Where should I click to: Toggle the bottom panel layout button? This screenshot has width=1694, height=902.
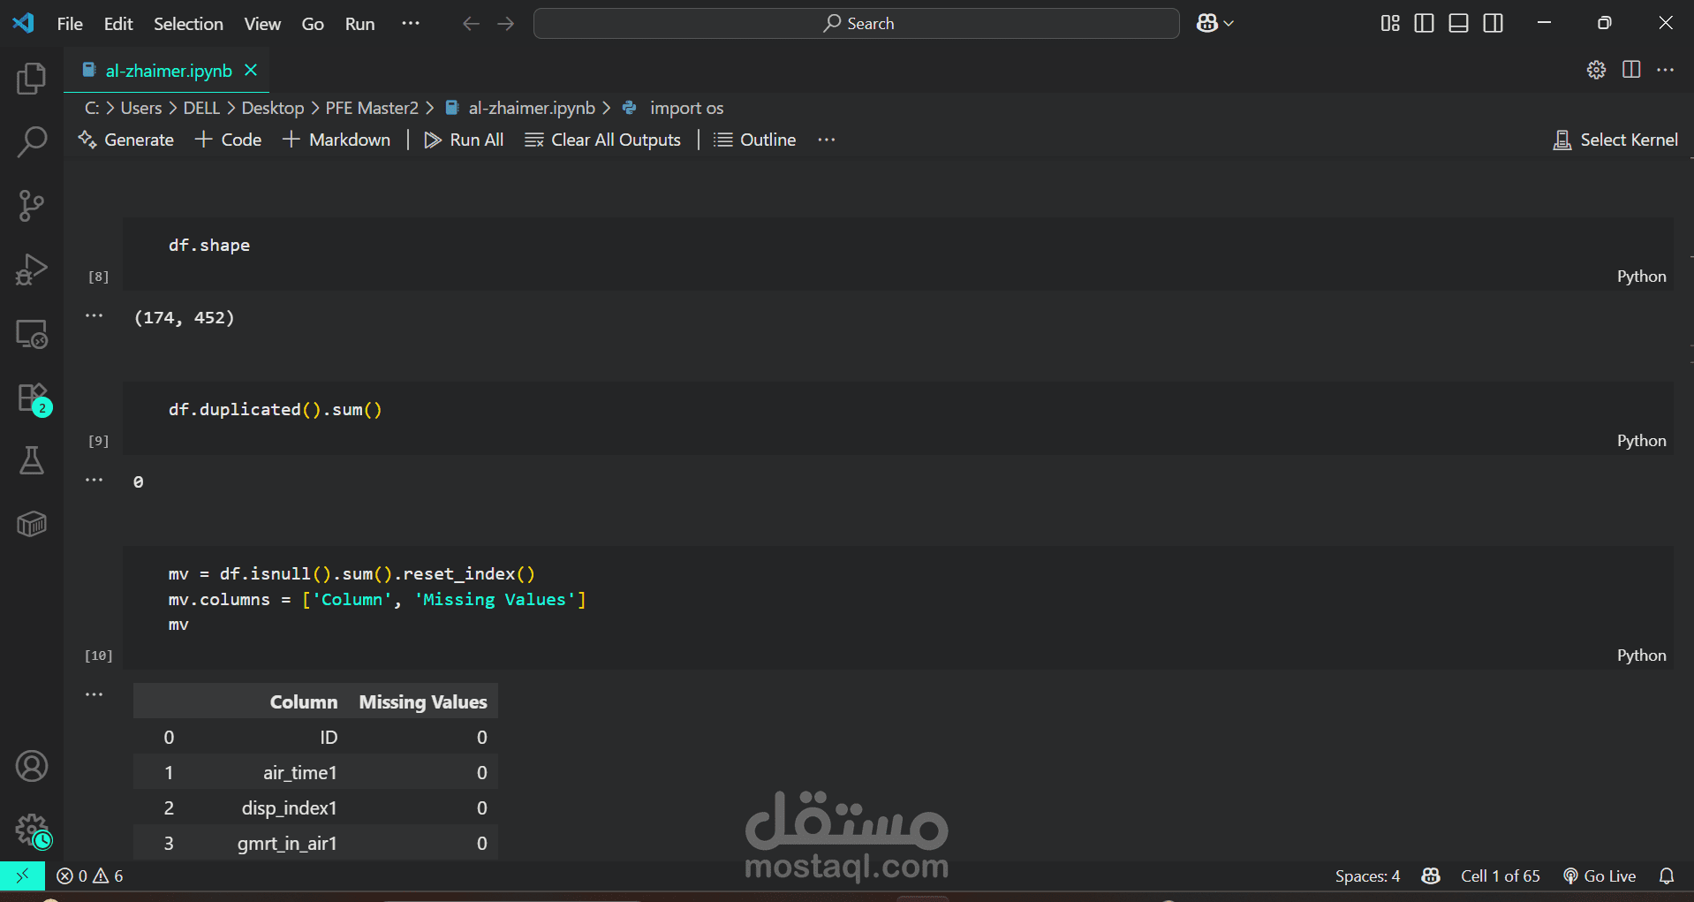pos(1458,24)
